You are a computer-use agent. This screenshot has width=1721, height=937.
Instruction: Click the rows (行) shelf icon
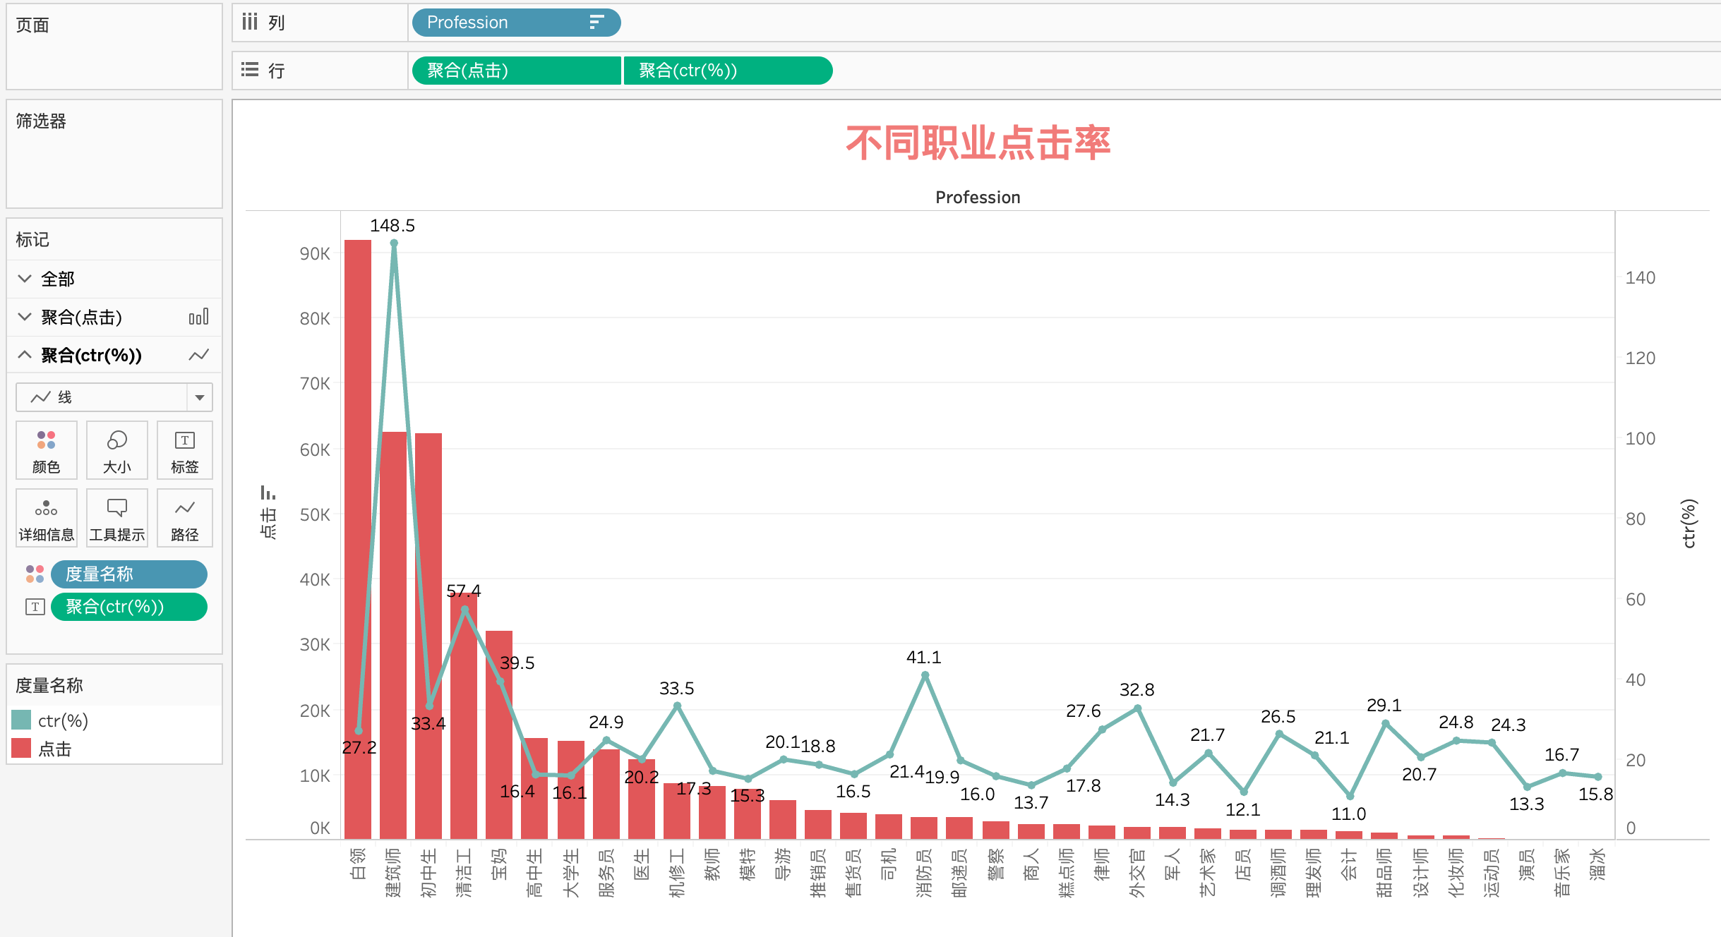tap(250, 70)
